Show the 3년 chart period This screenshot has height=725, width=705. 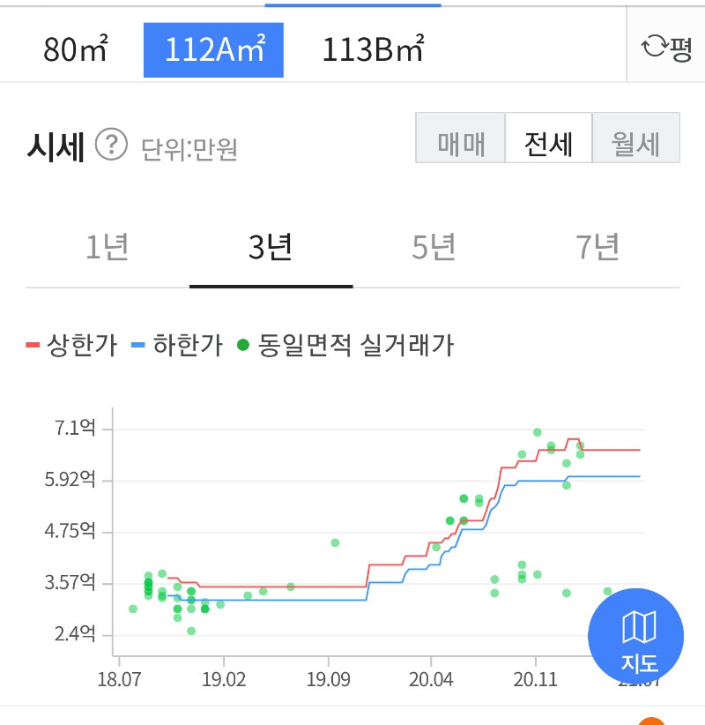[271, 249]
